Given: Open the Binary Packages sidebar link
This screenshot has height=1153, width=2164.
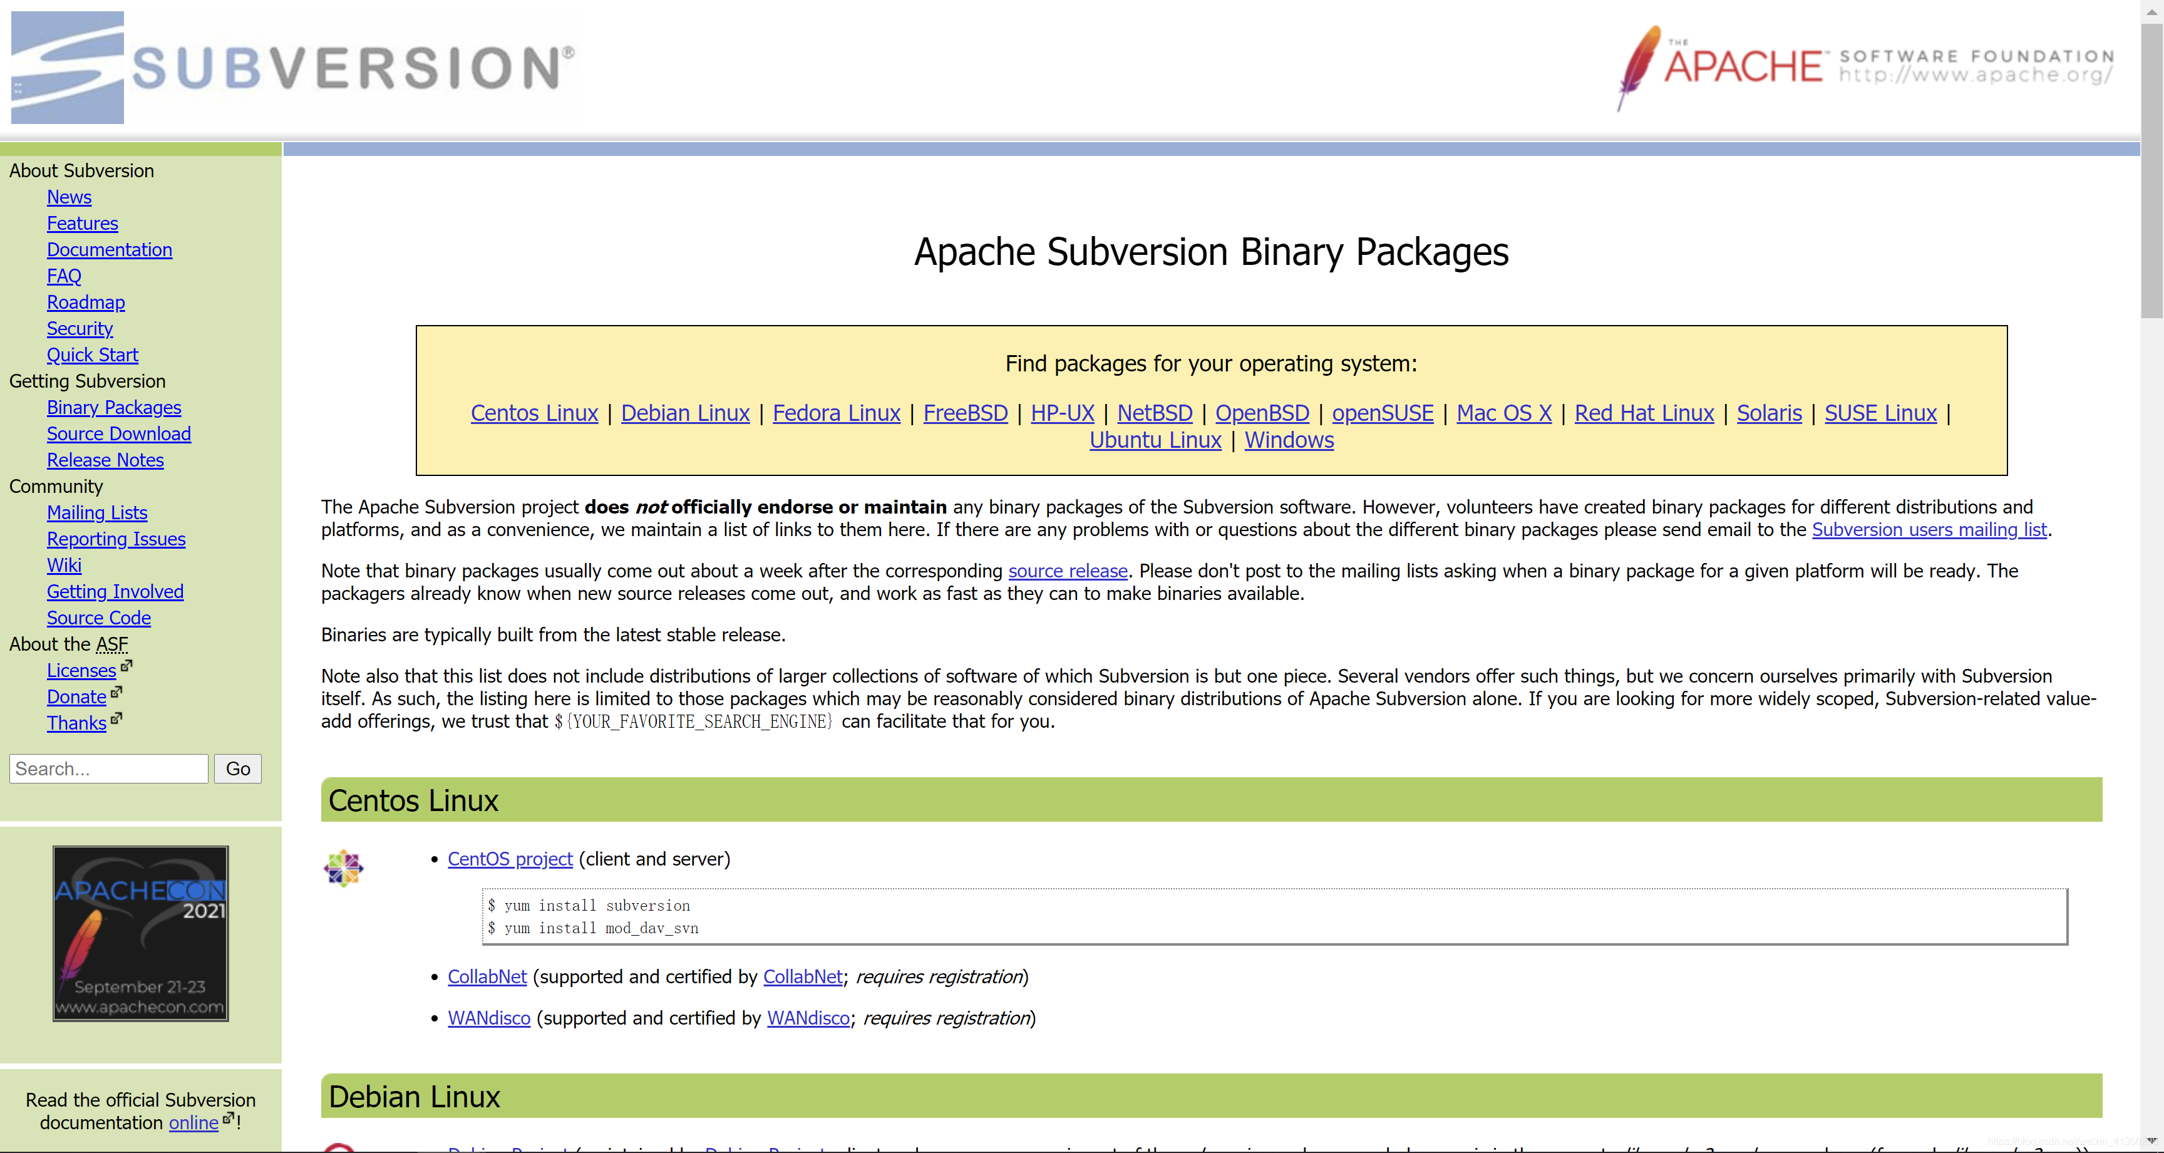Looking at the screenshot, I should [113, 408].
